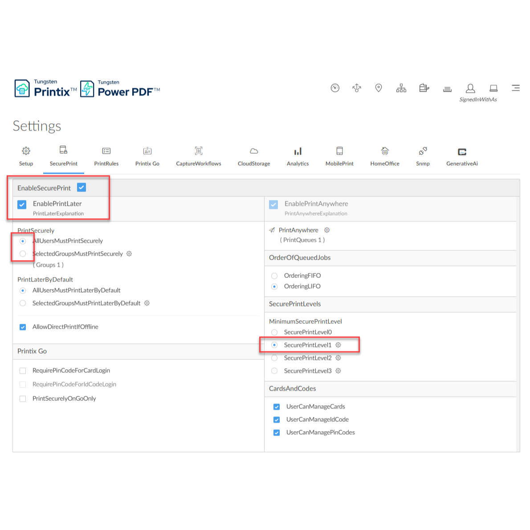Uncheck the AllowDirectPrintIfOffline checkbox
This screenshot has width=530, height=530.
23,327
